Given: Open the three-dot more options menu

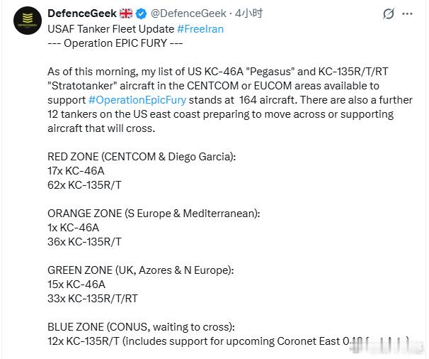Looking at the screenshot, I should tap(408, 13).
